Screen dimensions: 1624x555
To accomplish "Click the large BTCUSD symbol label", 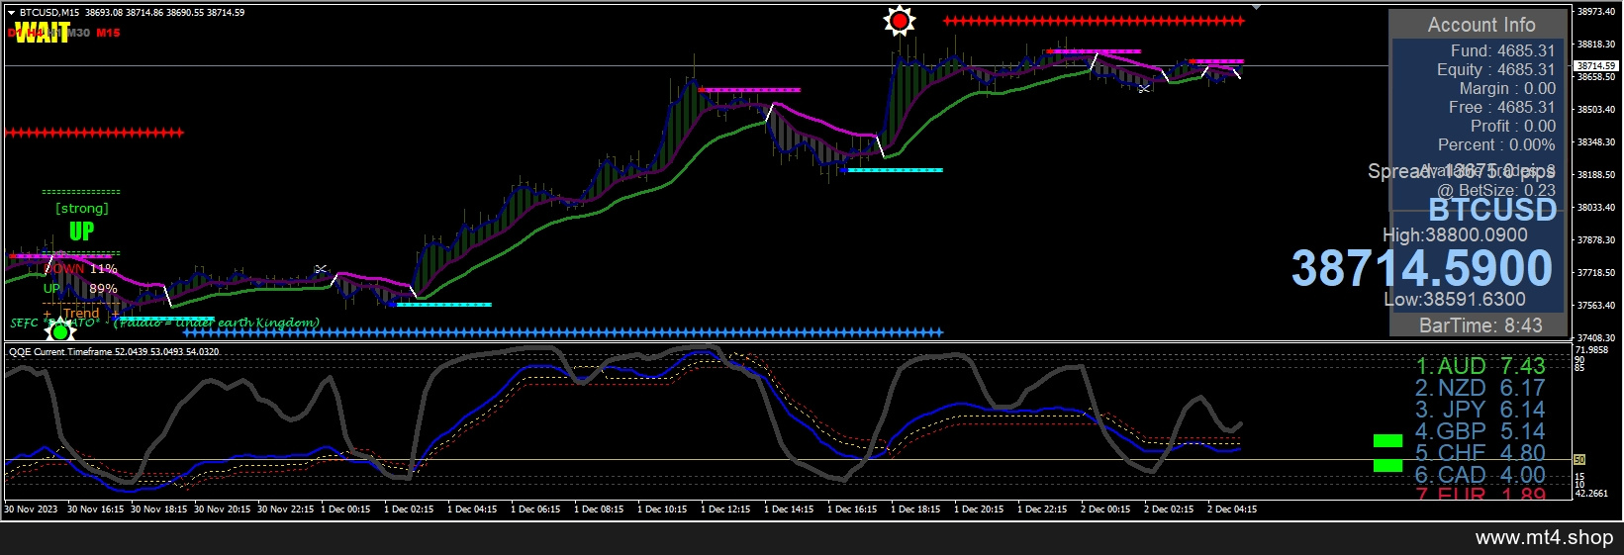I will click(x=1492, y=210).
